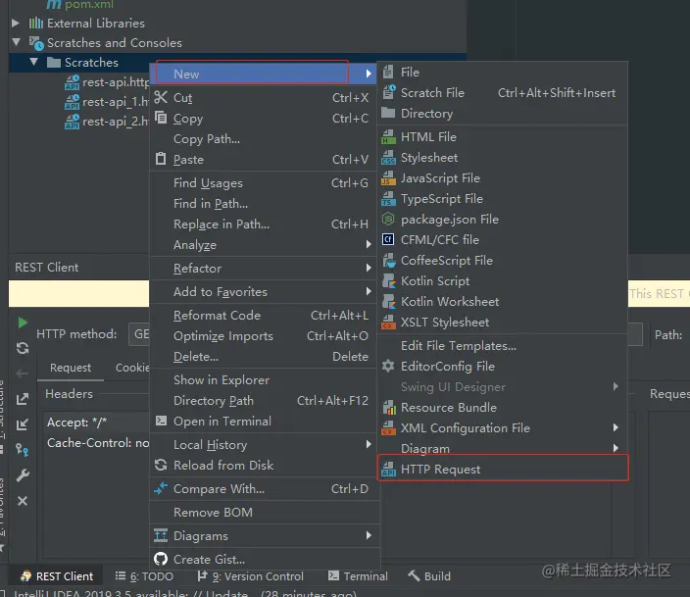This screenshot has height=597, width=690.
Task: Expand Add to Favorites submenu
Action: coord(369,291)
